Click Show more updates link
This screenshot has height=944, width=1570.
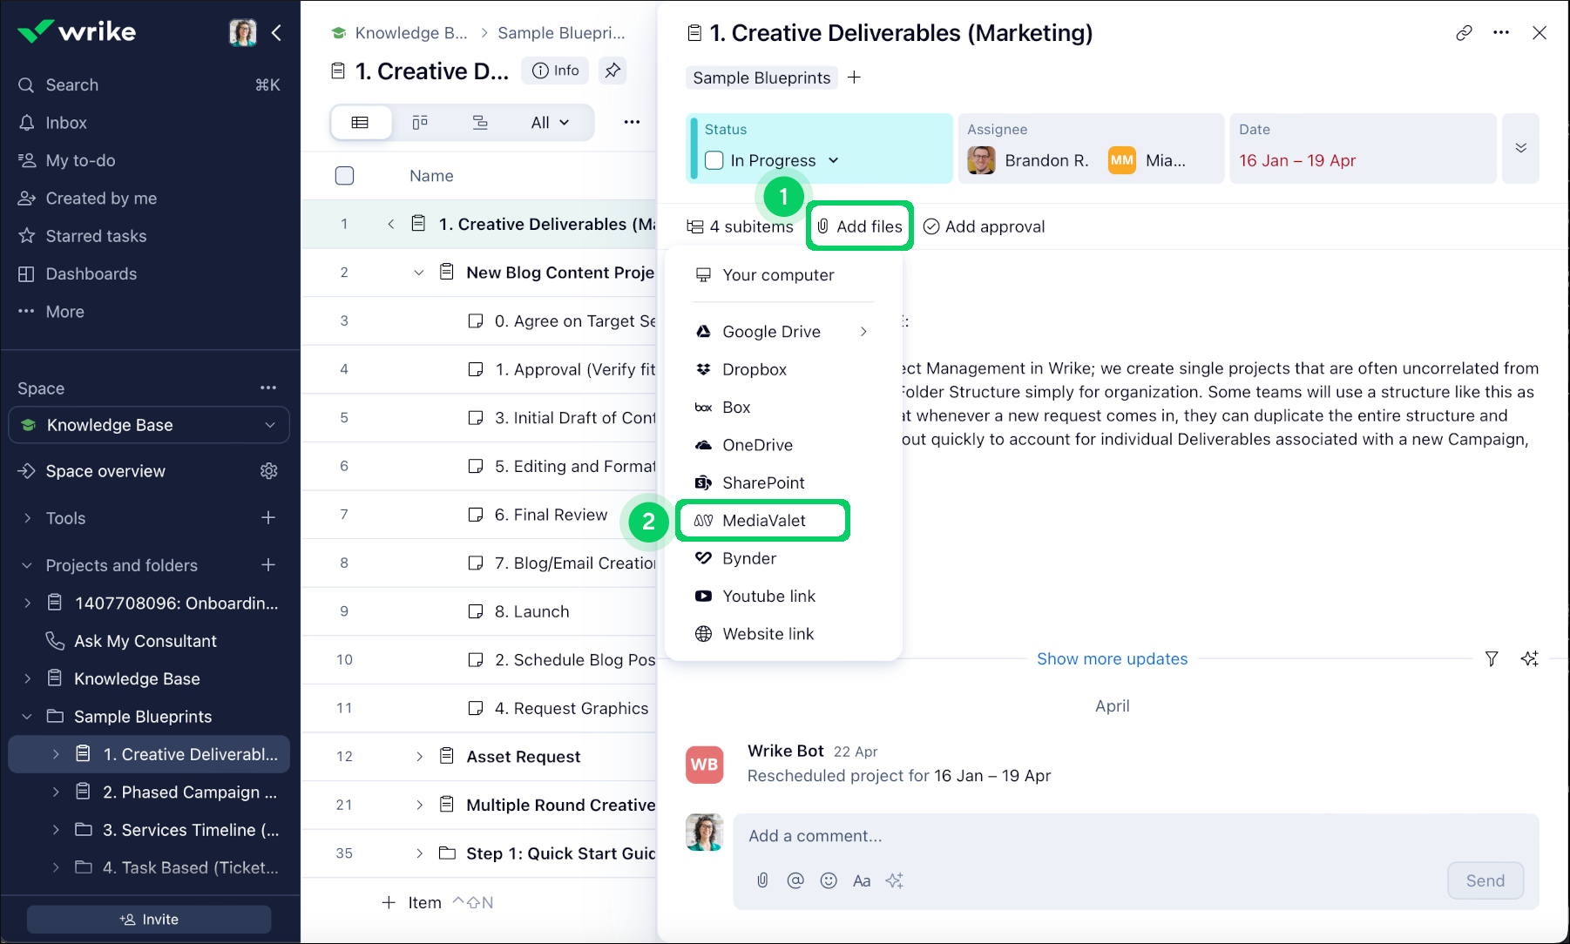tap(1112, 659)
